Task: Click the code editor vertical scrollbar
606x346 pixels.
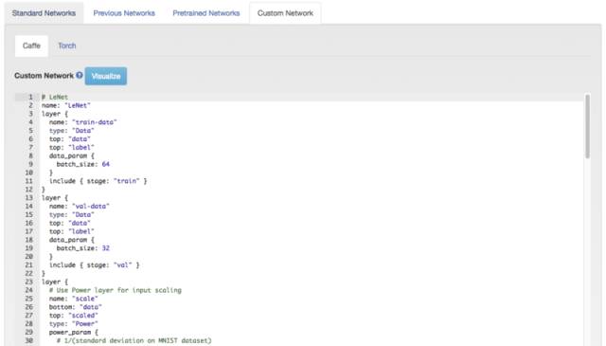Action: coord(587,126)
